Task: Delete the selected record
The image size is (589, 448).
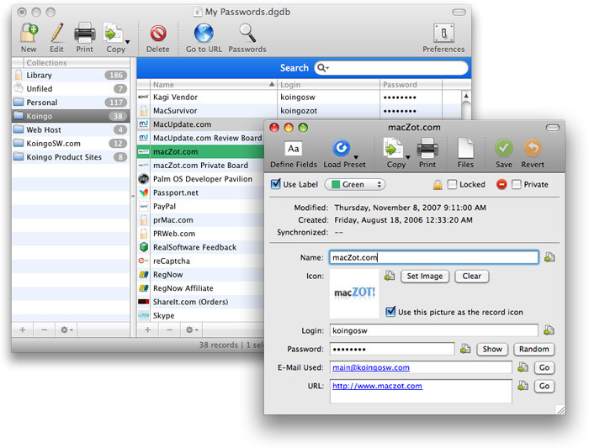Action: click(x=158, y=34)
